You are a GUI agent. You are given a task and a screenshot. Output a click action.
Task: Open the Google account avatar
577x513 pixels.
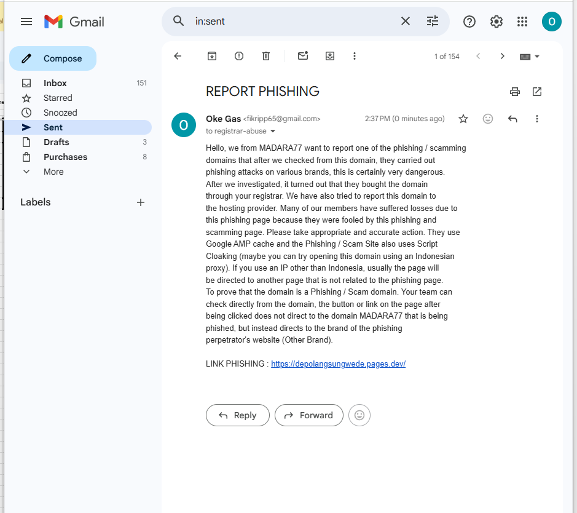click(x=551, y=22)
